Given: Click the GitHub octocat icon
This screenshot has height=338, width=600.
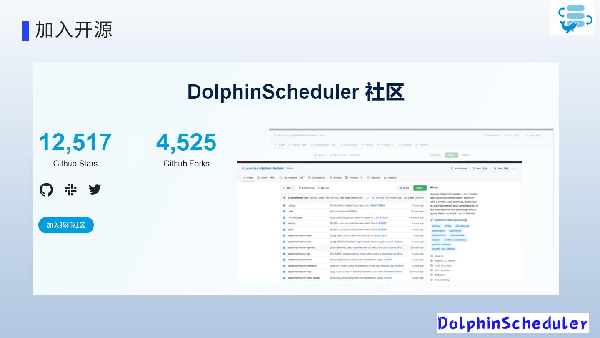Looking at the screenshot, I should coord(46,190).
